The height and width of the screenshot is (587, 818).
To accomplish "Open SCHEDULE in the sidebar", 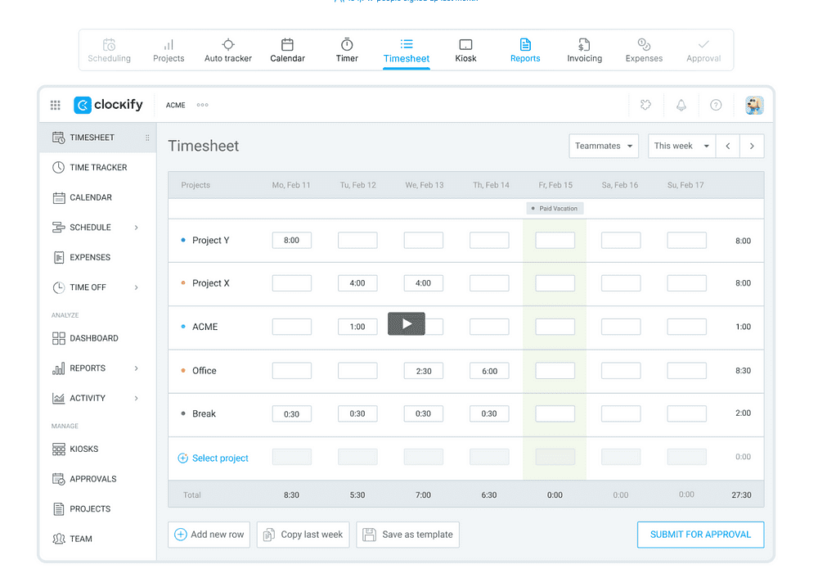I will [97, 227].
